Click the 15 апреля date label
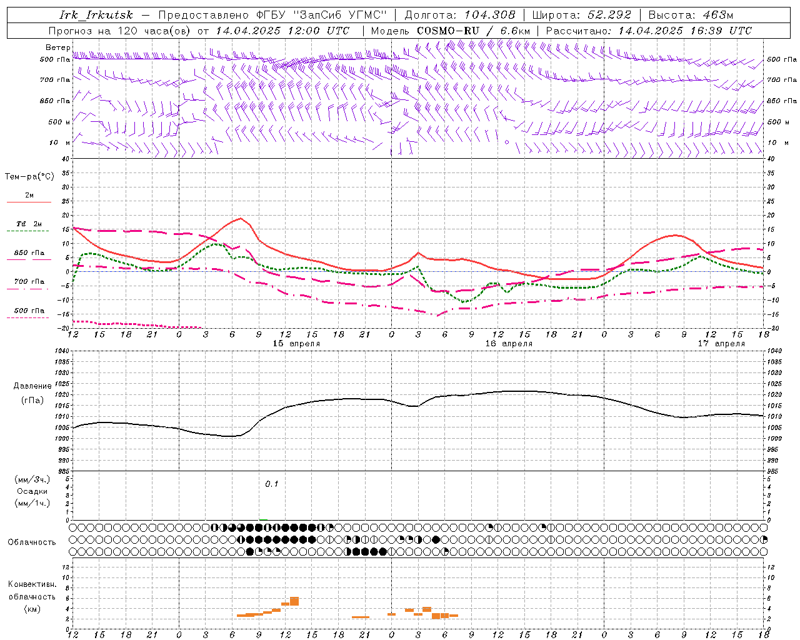The width and height of the screenshot is (800, 640). click(x=296, y=344)
